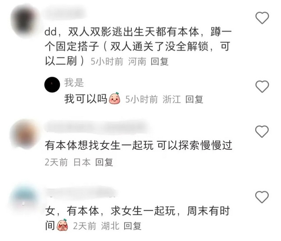
Task: Open profile of username 我是
Action: (x=74, y=83)
